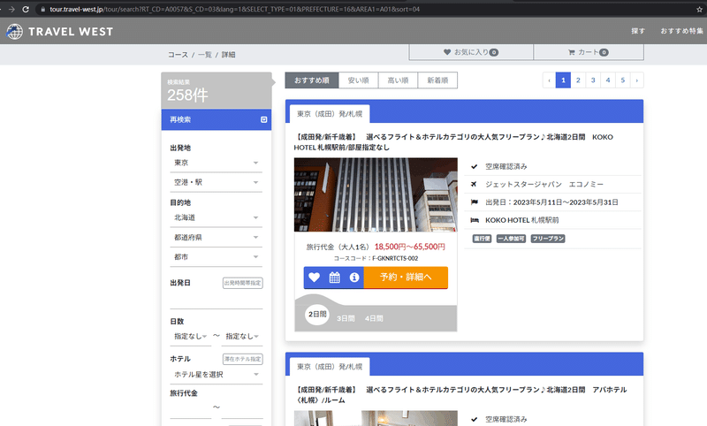707x426 pixels.
Task: Click 一覧 breadcrumb link
Action: 205,55
